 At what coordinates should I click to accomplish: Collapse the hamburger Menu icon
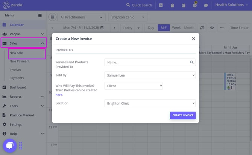(40, 15)
